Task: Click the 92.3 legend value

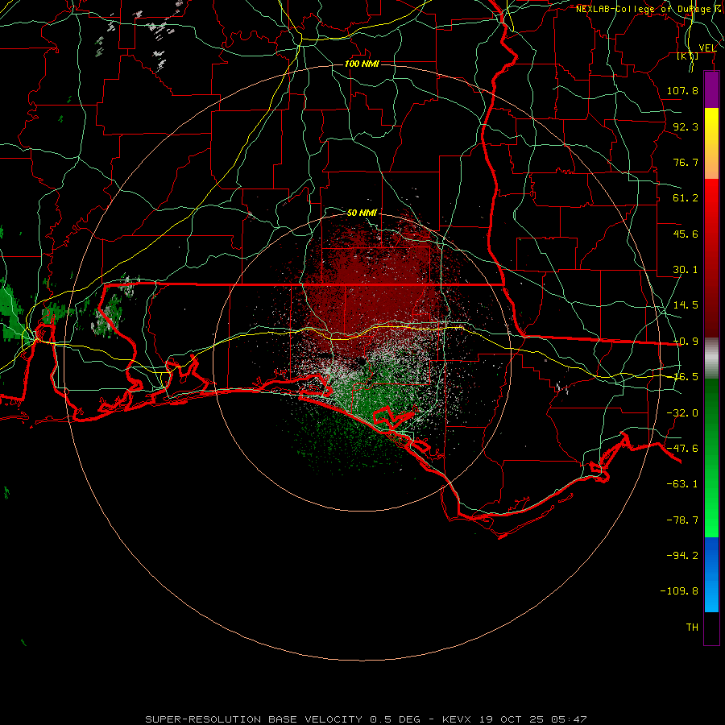Action: (x=686, y=126)
